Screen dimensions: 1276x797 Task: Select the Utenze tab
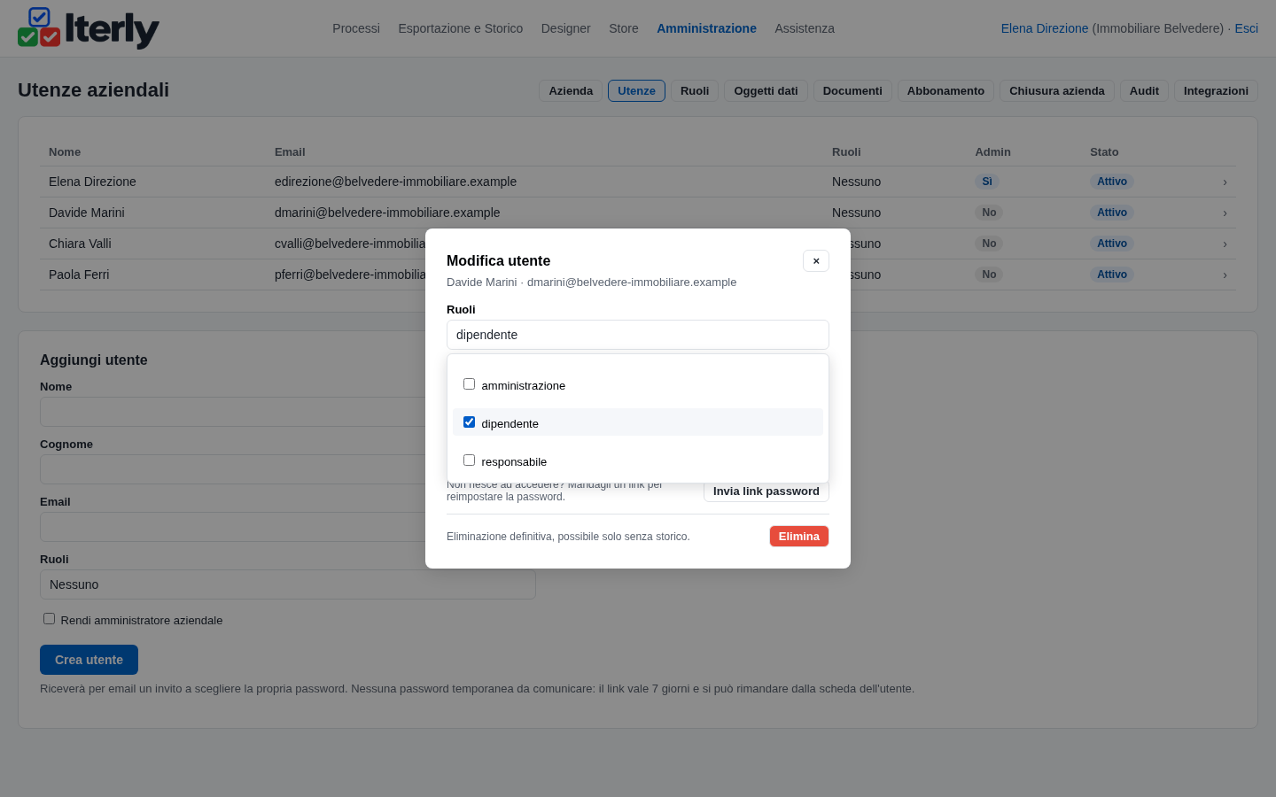[x=636, y=91]
